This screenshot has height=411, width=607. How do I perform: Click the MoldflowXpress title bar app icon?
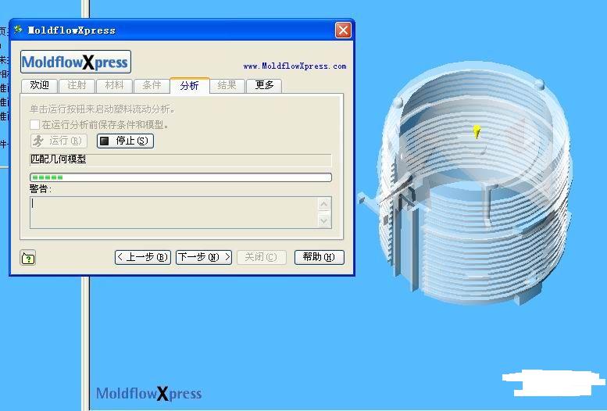coord(18,30)
